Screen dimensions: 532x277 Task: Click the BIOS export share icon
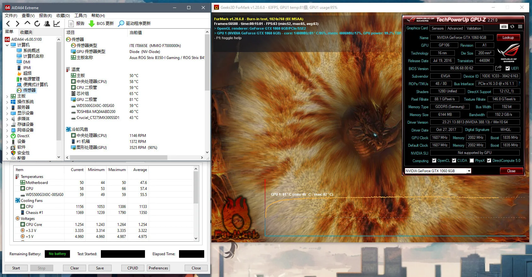(498, 68)
